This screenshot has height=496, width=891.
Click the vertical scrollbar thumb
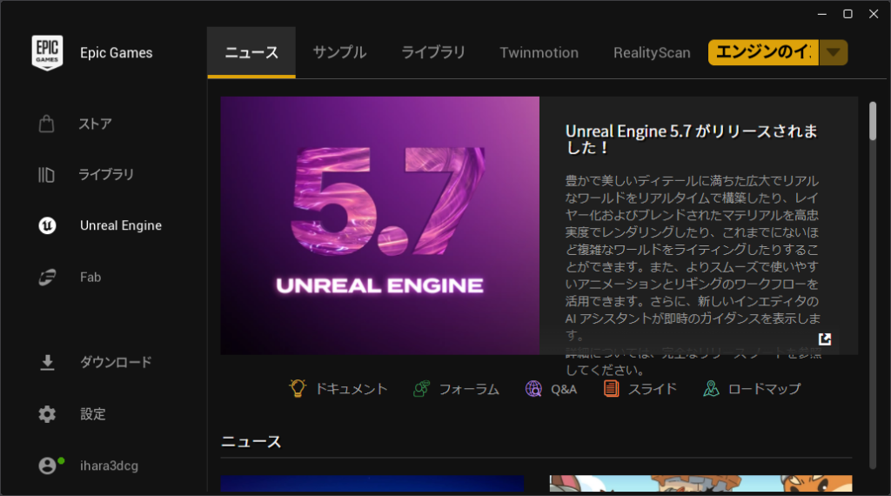(873, 122)
